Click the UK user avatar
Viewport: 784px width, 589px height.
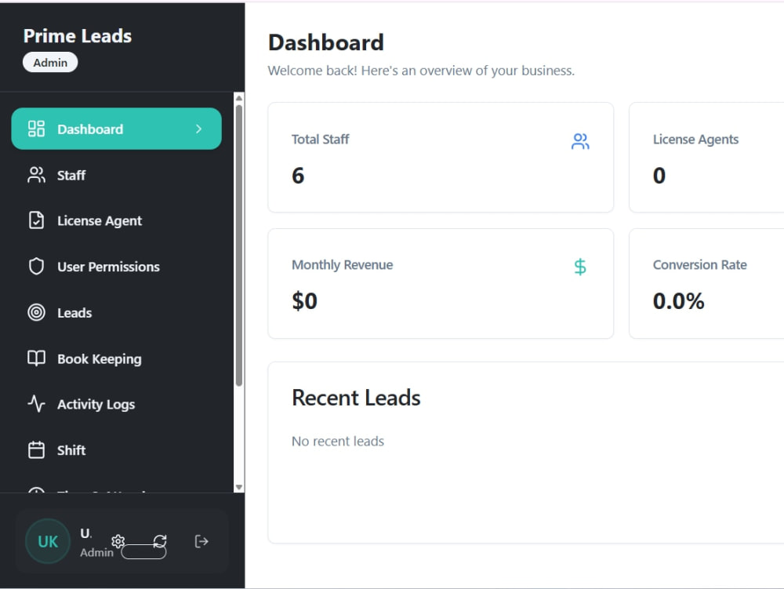(48, 541)
